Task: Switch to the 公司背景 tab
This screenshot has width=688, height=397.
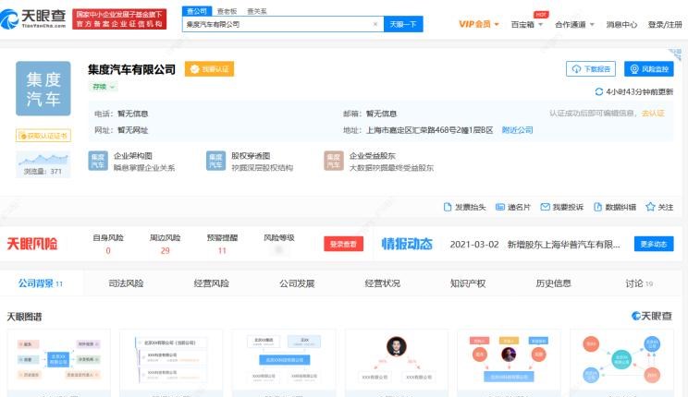Action: click(41, 283)
